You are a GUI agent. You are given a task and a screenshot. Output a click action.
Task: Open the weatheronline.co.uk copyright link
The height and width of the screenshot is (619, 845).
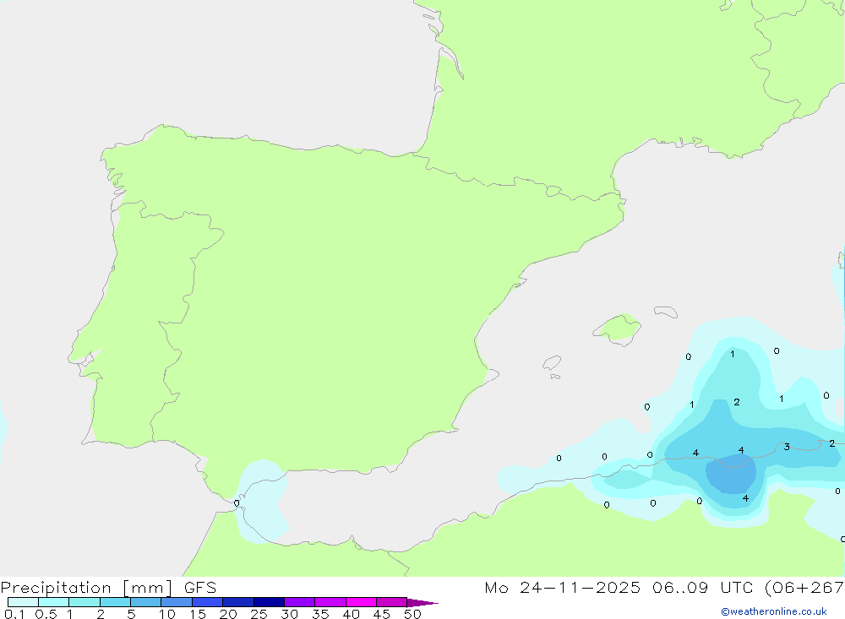point(774,611)
